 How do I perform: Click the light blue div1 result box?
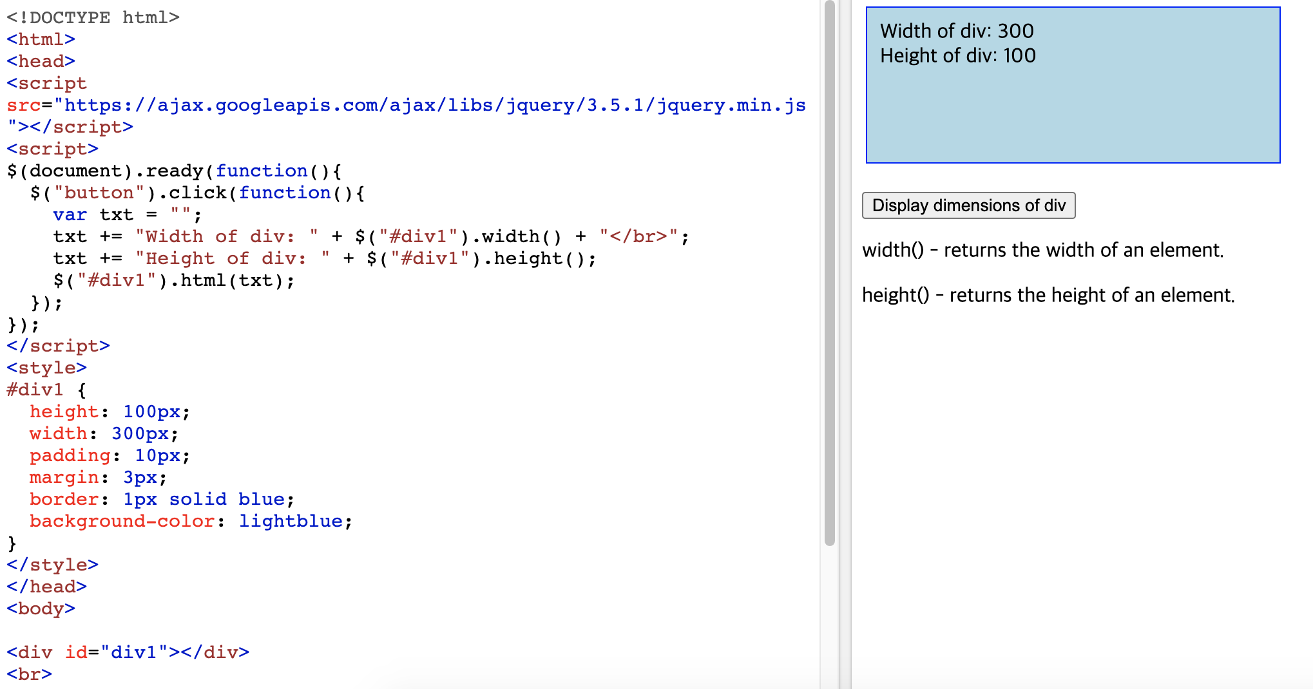(x=1073, y=85)
